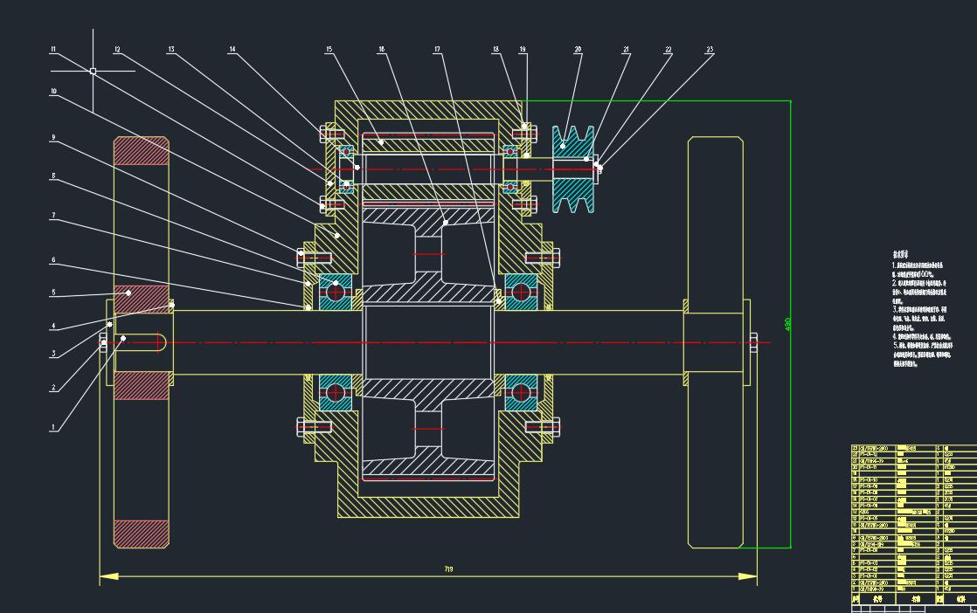Select part balloon number 14
This screenshot has width=977, height=613.
pos(232,49)
